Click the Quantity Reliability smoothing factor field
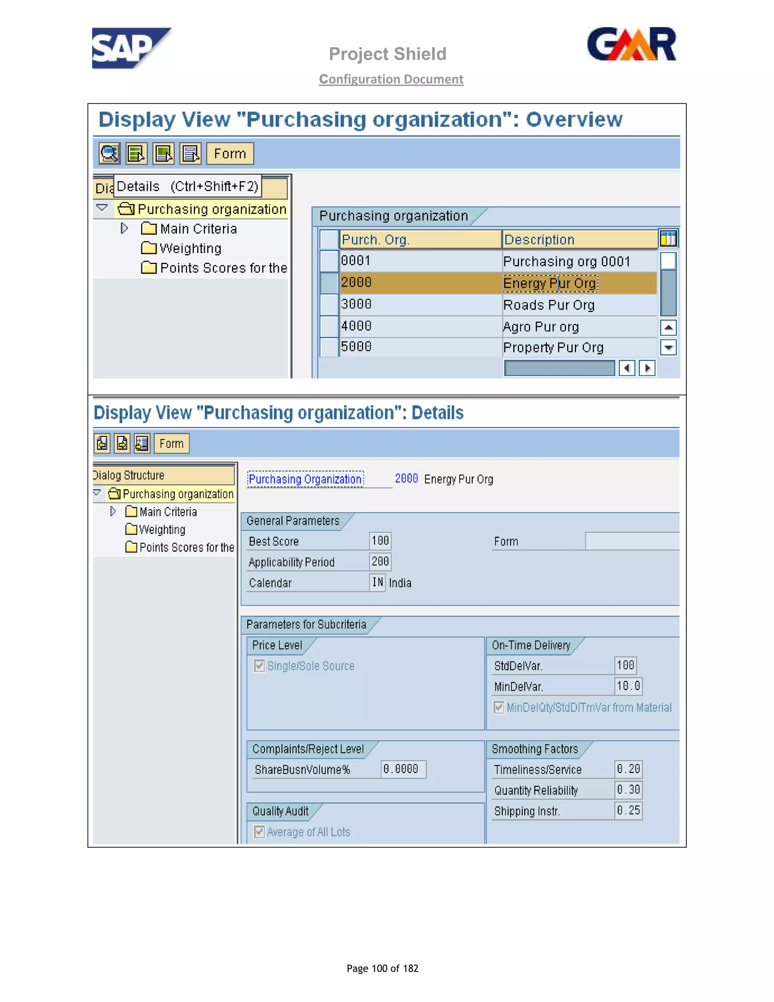Image resolution: width=774 pixels, height=1002 pixels. click(628, 790)
